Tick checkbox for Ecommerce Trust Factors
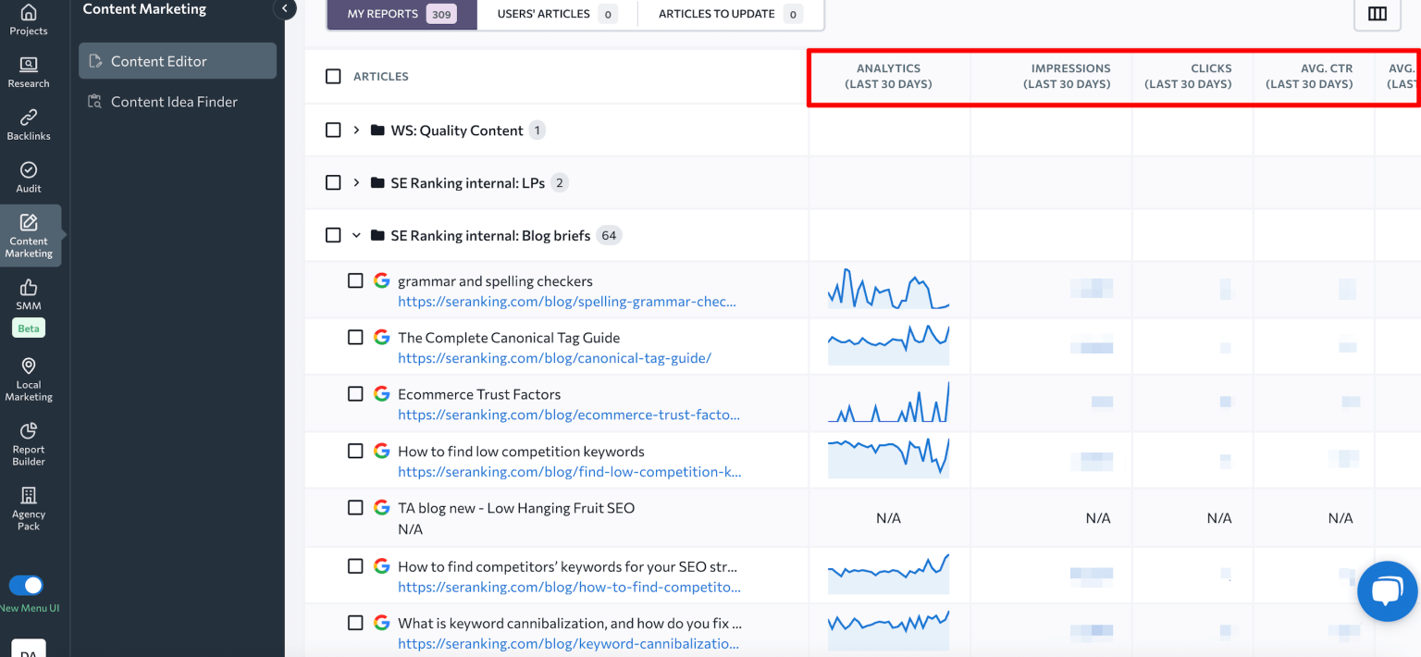 [x=355, y=394]
